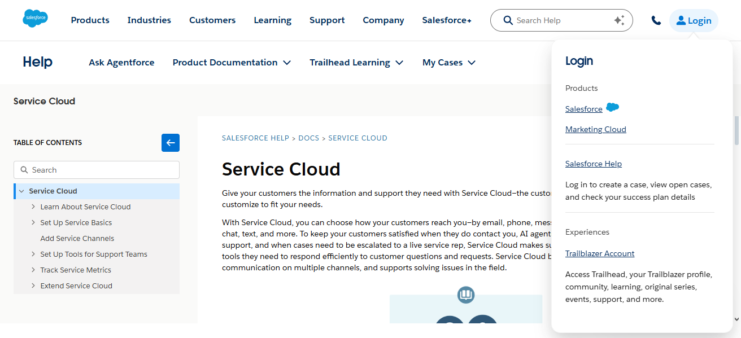Collapse the Service Cloud tree node

pyautogui.click(x=21, y=191)
